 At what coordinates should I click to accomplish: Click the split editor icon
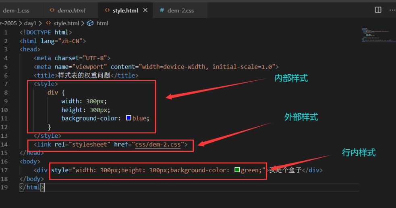click(378, 10)
